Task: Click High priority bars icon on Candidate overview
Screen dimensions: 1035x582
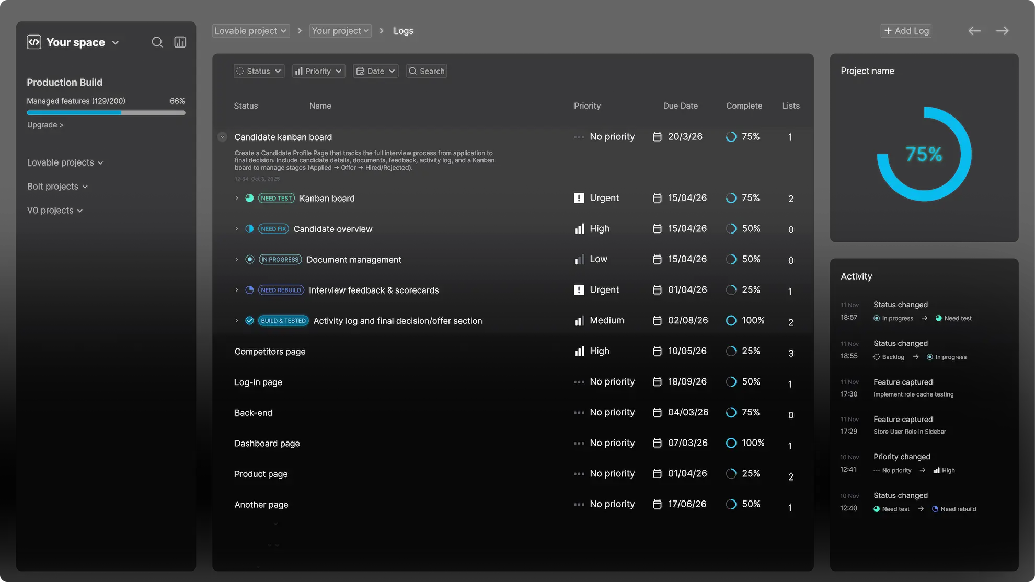Action: click(x=579, y=229)
